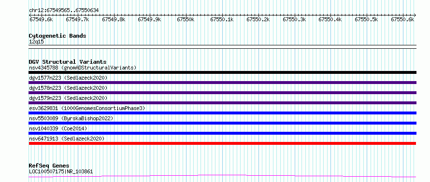430x182 pixels.
Task: Open variant dgv1577n223 label
Action: pyautogui.click(x=68, y=78)
